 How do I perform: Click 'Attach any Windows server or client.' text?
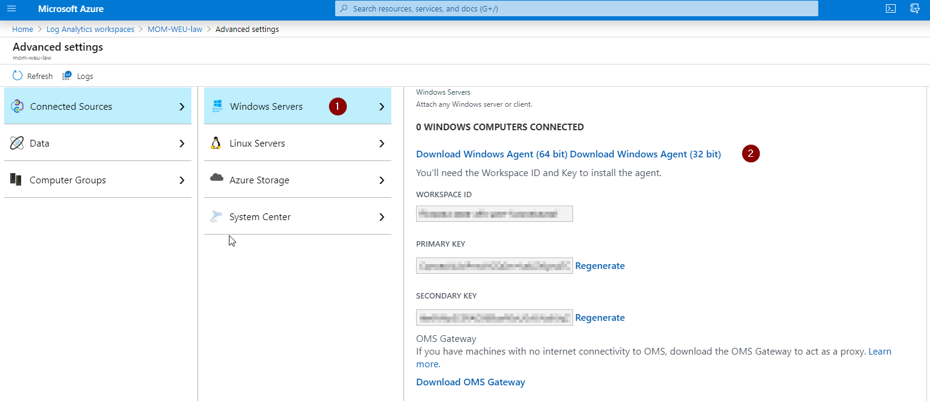tap(474, 104)
